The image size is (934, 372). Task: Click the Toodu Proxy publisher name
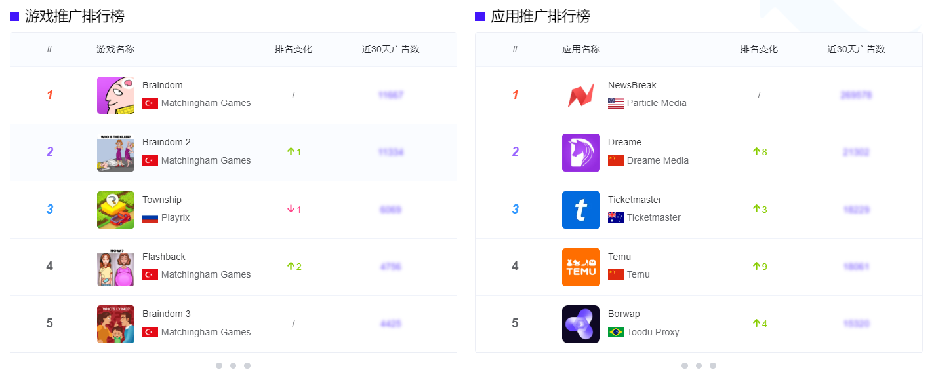(x=653, y=332)
